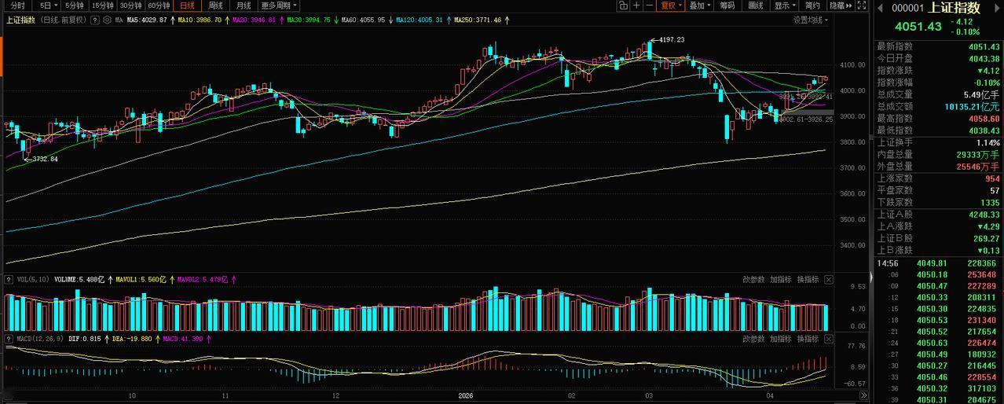This screenshot has width=1004, height=404.
Task: Zoom out with the minus icon
Action: coord(649,6)
